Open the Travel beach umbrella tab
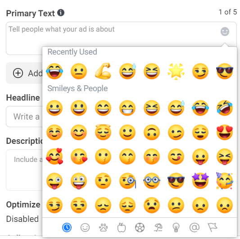The width and height of the screenshot is (240, 239). click(158, 228)
